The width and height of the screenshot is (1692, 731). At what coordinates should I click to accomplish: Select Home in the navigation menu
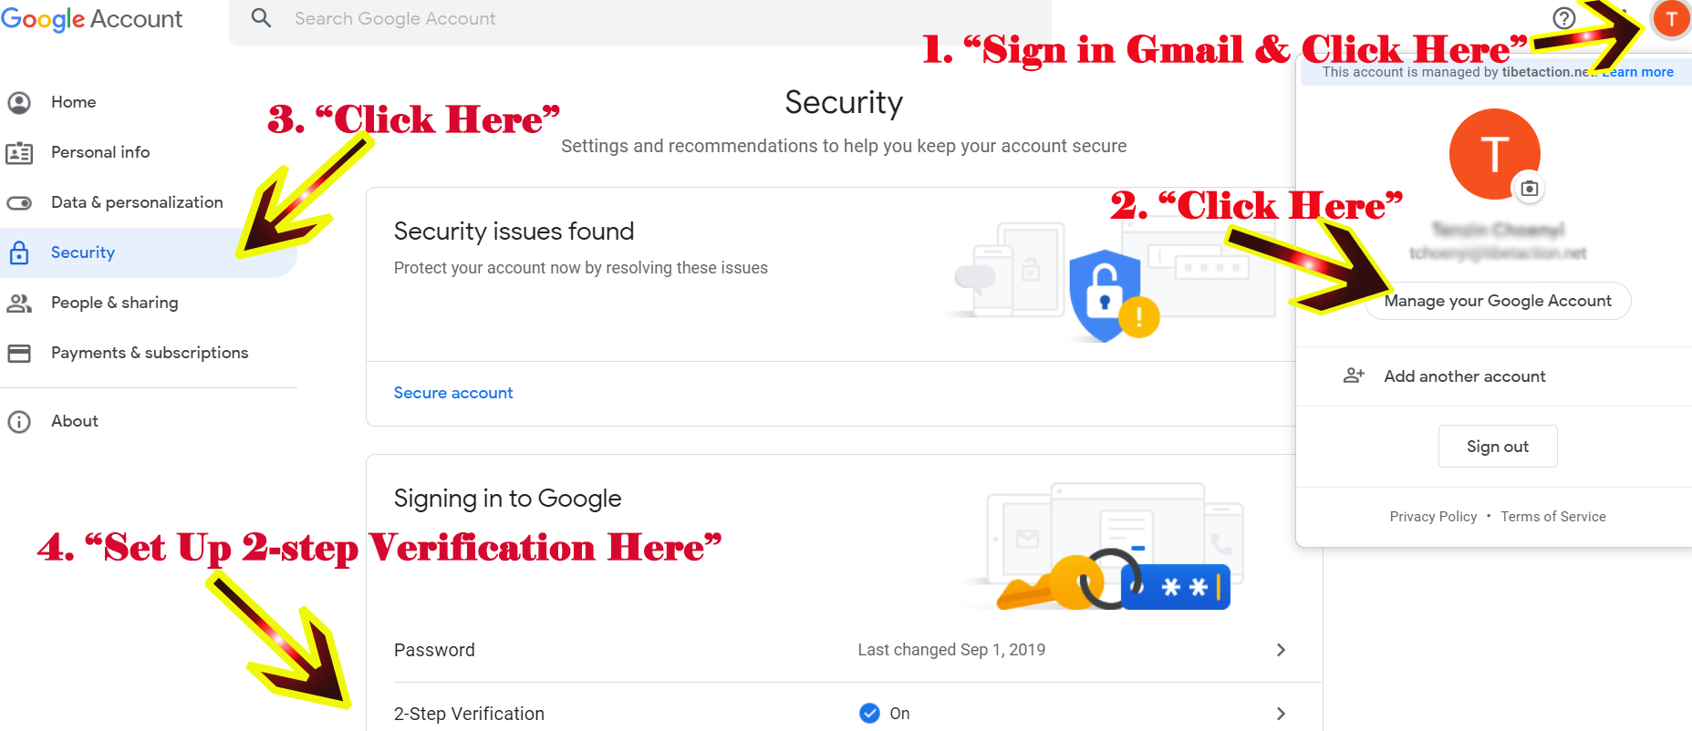pyautogui.click(x=73, y=102)
